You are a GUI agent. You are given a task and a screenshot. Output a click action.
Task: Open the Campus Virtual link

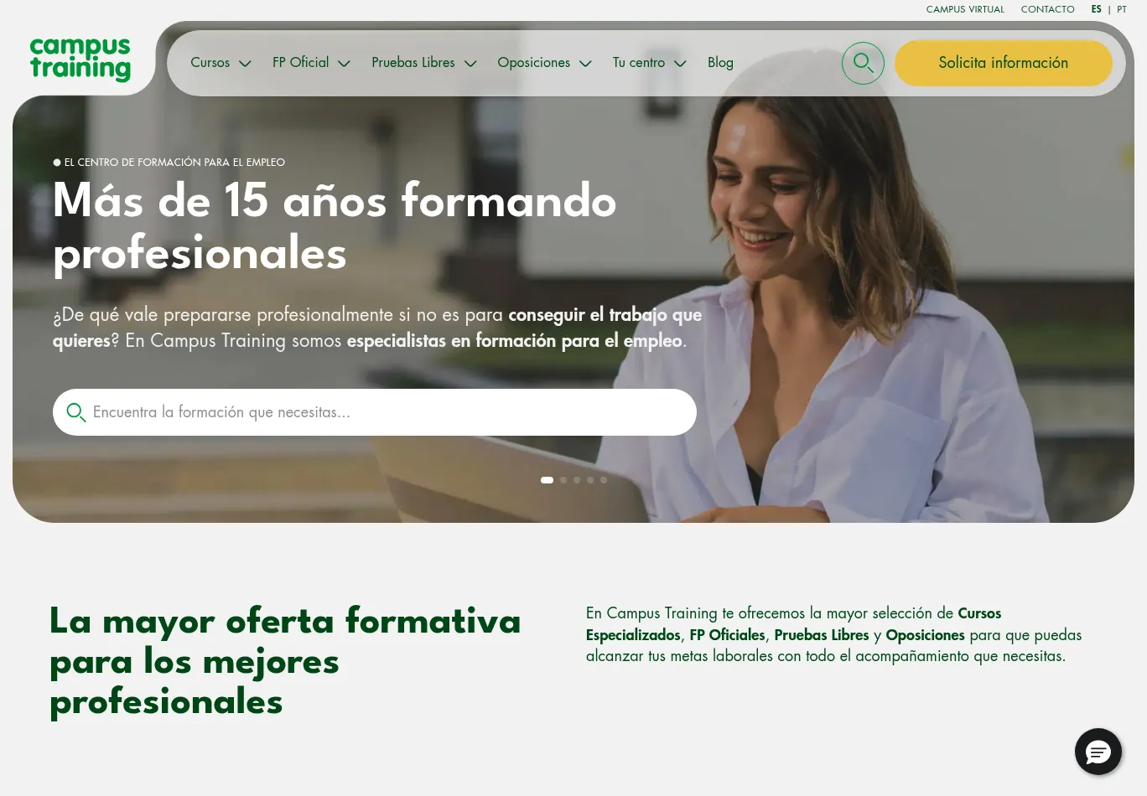pos(965,9)
